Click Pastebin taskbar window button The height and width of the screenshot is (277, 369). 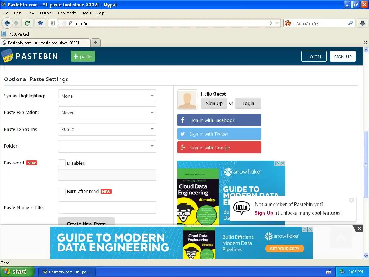click(x=67, y=272)
